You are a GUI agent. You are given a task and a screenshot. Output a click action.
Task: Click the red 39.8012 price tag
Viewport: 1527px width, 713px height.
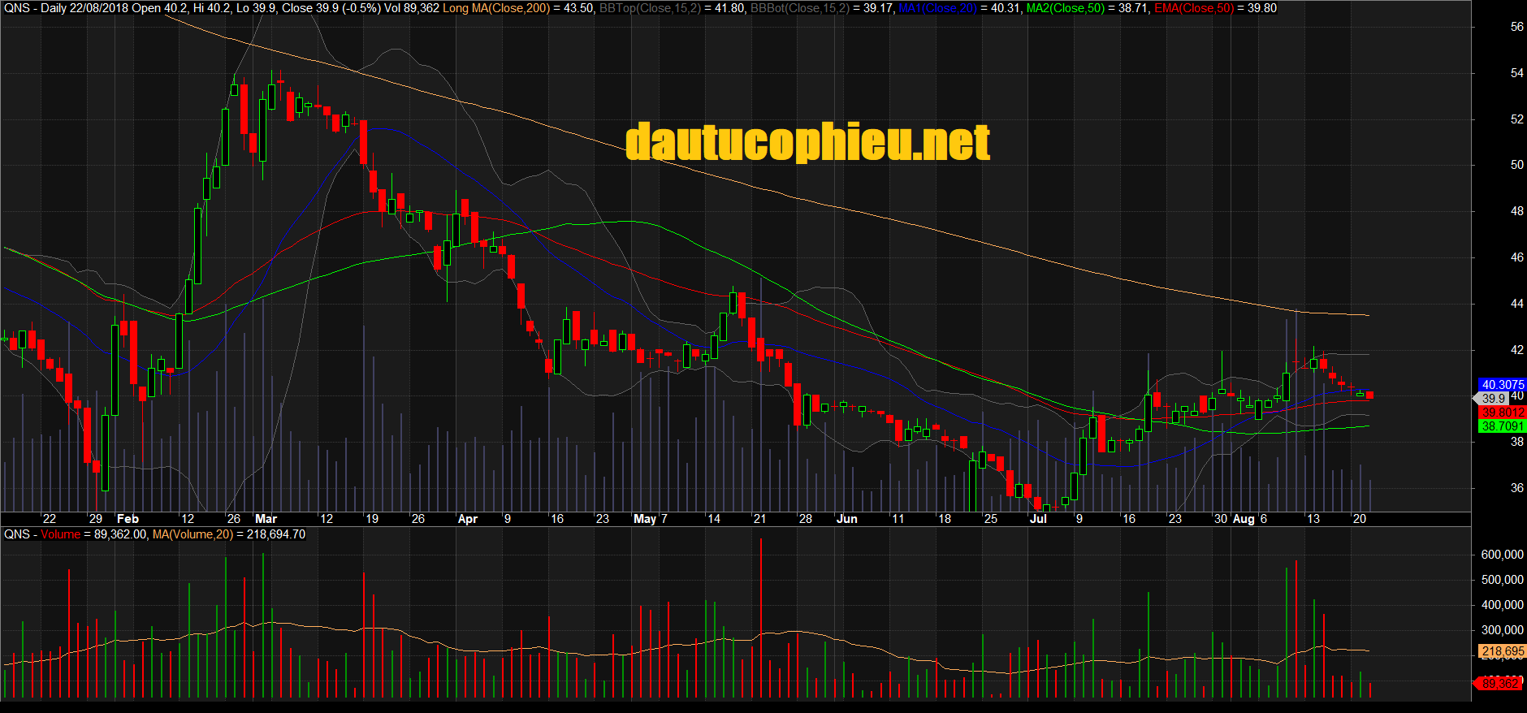1502,413
